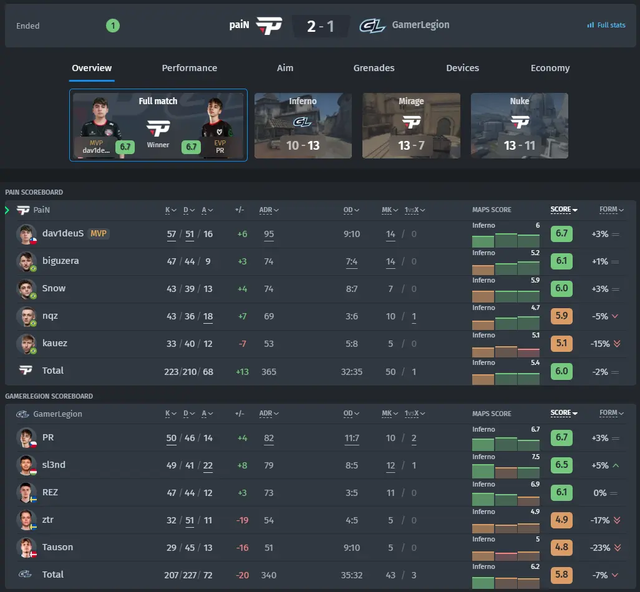Click biguzera player avatar
This screenshot has height=592, width=640.
pos(27,261)
